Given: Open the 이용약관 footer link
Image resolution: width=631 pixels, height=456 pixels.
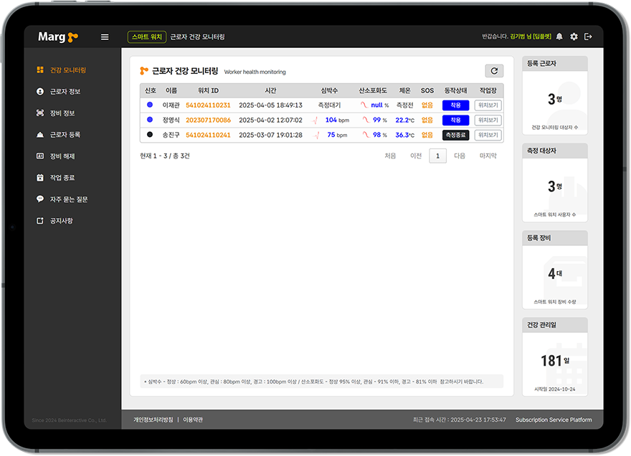Looking at the screenshot, I should click(x=193, y=419).
